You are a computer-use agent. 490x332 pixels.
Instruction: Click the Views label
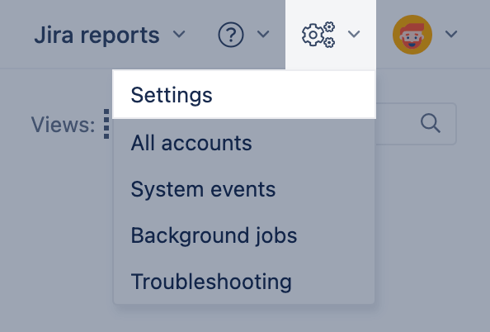(x=63, y=125)
